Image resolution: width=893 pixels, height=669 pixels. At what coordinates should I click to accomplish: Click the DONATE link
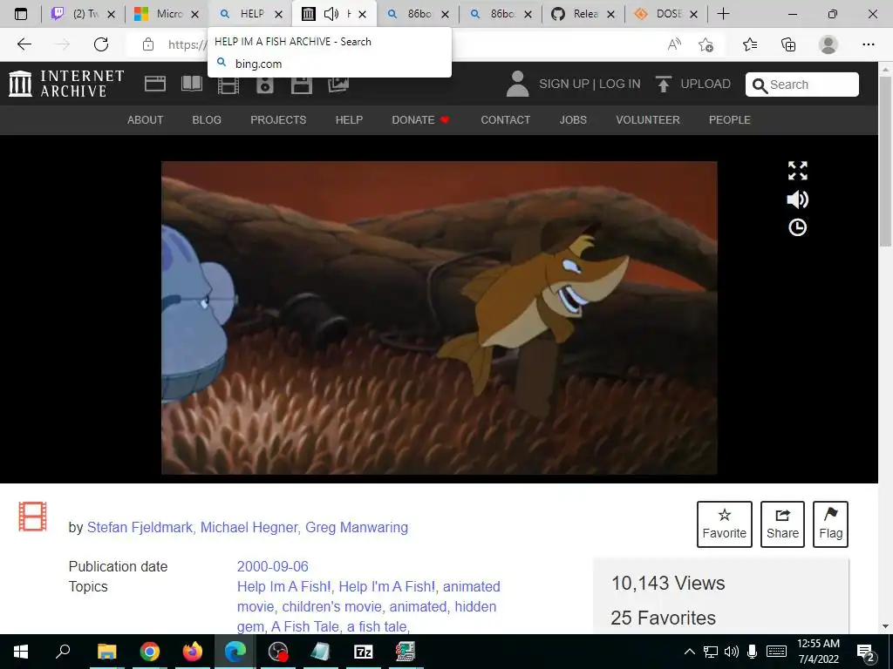click(x=421, y=120)
